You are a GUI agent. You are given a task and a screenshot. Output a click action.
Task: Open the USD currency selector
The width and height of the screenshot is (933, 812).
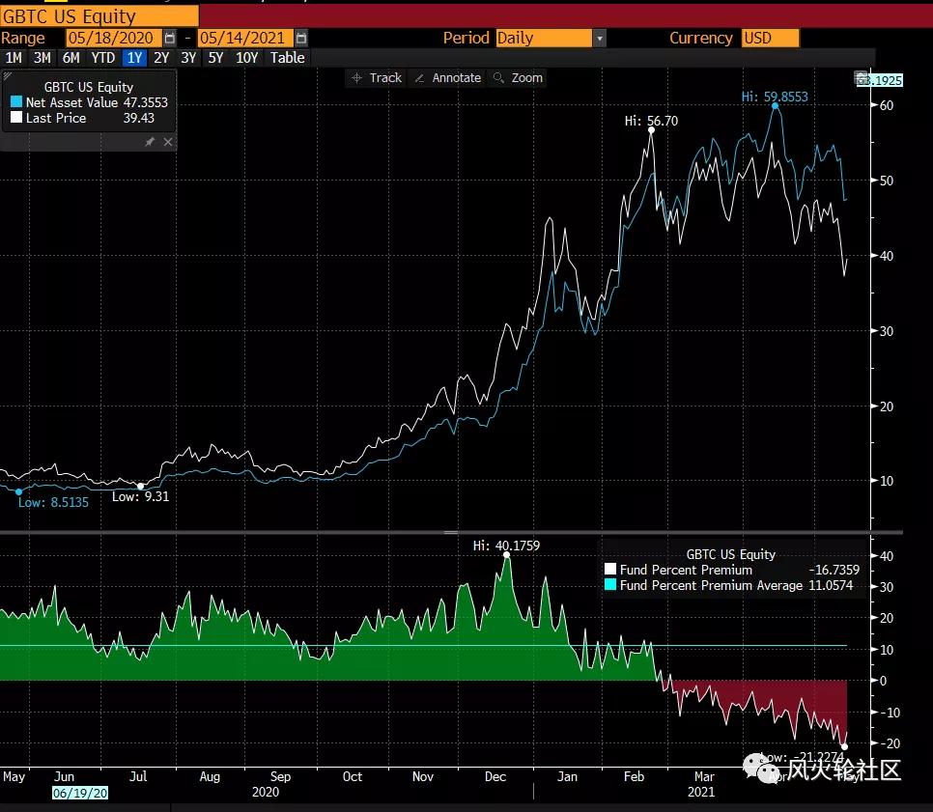(x=770, y=38)
